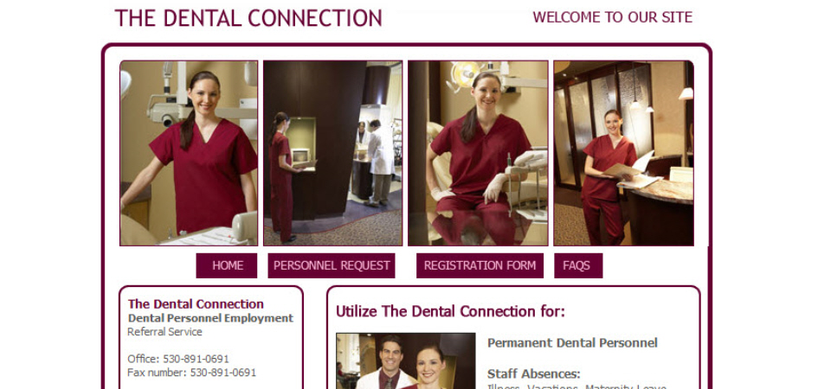The height and width of the screenshot is (389, 831).
Task: Click the Permanent Dental Personnel text
Action: tap(572, 343)
